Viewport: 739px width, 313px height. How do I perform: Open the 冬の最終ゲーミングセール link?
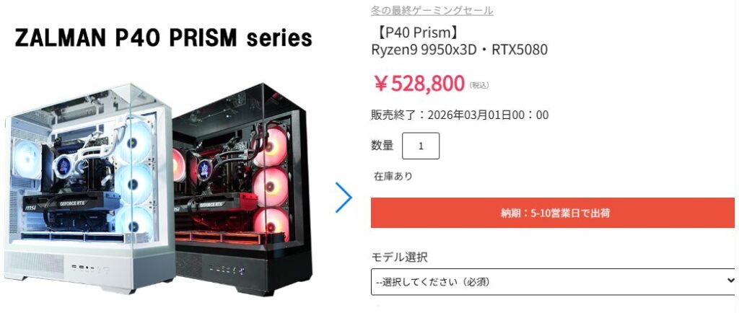tap(432, 10)
